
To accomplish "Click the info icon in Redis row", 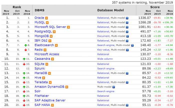I will tap(127, 50).
